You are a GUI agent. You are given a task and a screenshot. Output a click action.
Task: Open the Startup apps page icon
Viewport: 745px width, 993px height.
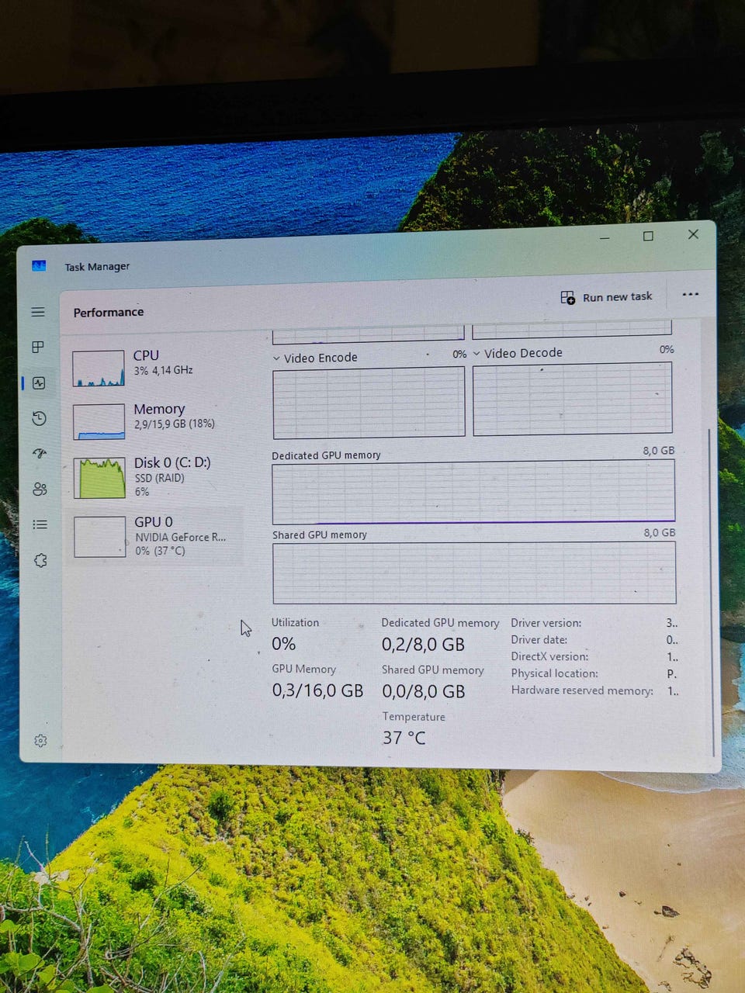(x=40, y=454)
